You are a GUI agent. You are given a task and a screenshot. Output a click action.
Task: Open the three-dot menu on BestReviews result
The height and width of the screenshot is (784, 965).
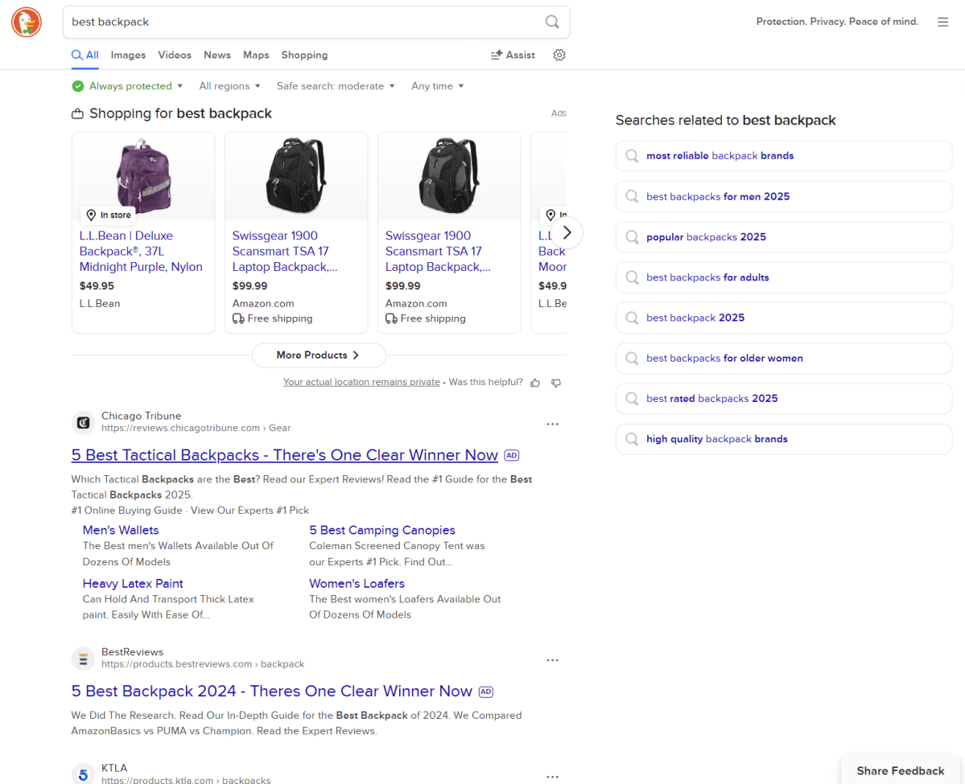click(552, 659)
